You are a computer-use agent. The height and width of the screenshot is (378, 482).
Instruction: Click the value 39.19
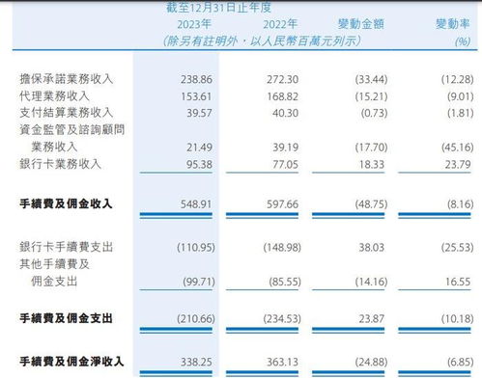tap(286, 148)
